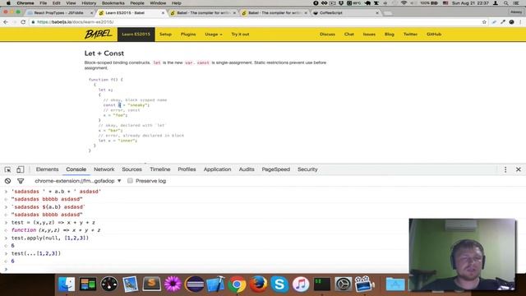The height and width of the screenshot is (296, 526).
Task: Open the Preview app in the dock
Action: 130,284
